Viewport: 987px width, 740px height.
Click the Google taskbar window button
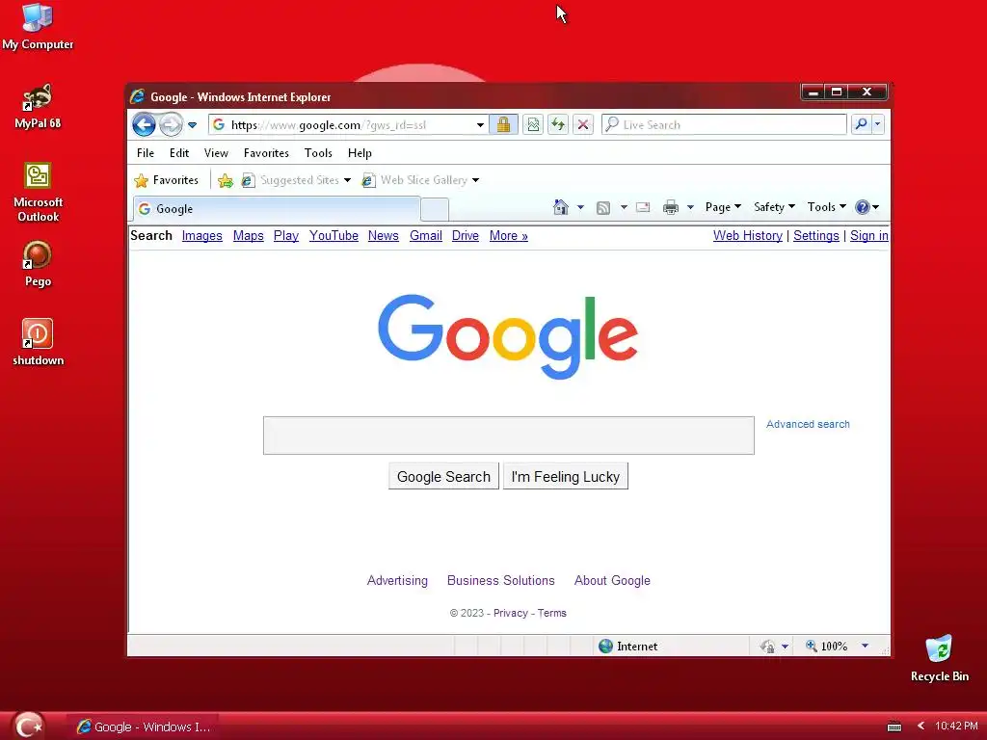(x=145, y=727)
